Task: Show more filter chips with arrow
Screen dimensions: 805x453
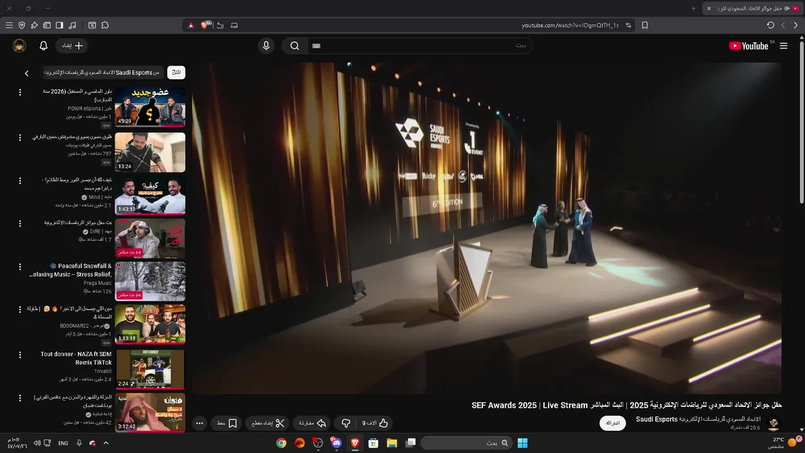Action: 26,73
